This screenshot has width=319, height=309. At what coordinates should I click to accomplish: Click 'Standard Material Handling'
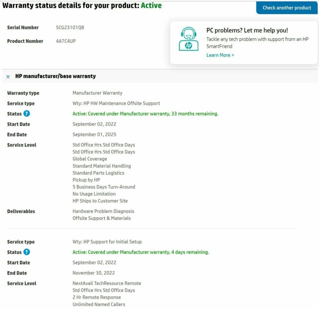point(102,166)
